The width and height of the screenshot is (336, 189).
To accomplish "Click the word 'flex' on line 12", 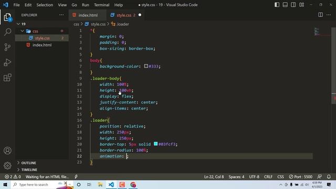I will (127, 96).
